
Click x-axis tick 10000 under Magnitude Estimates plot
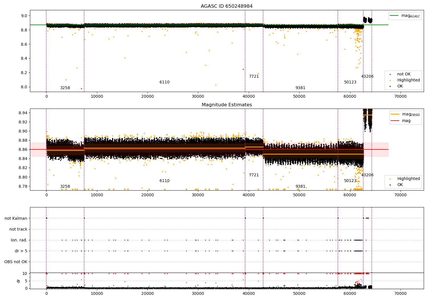coord(97,195)
